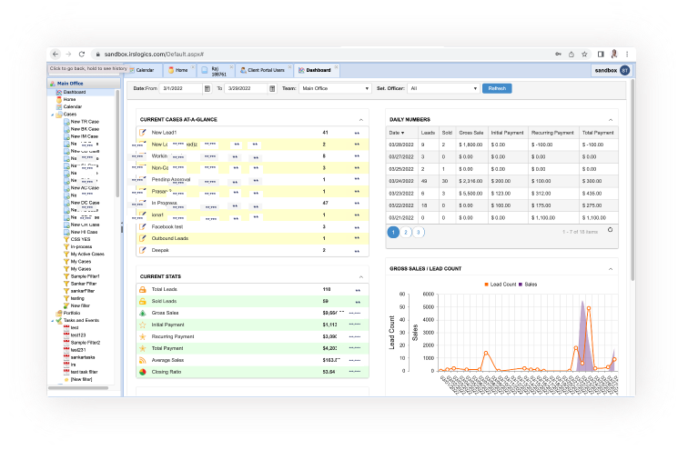
Task: Click the browser share icon
Action: pos(572,55)
